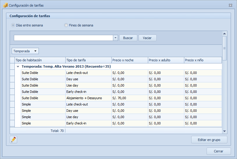Click the Tipo de tarifa column header

click(x=88, y=60)
